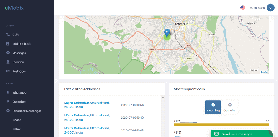
Task: Open the Location pin icon in sidebar
Action: point(8,62)
